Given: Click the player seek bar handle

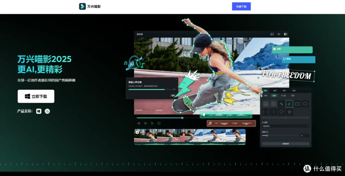Looking at the screenshot, I should point(182,118).
